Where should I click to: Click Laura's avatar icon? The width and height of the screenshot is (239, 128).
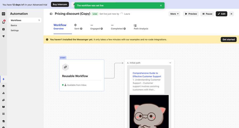122,14
